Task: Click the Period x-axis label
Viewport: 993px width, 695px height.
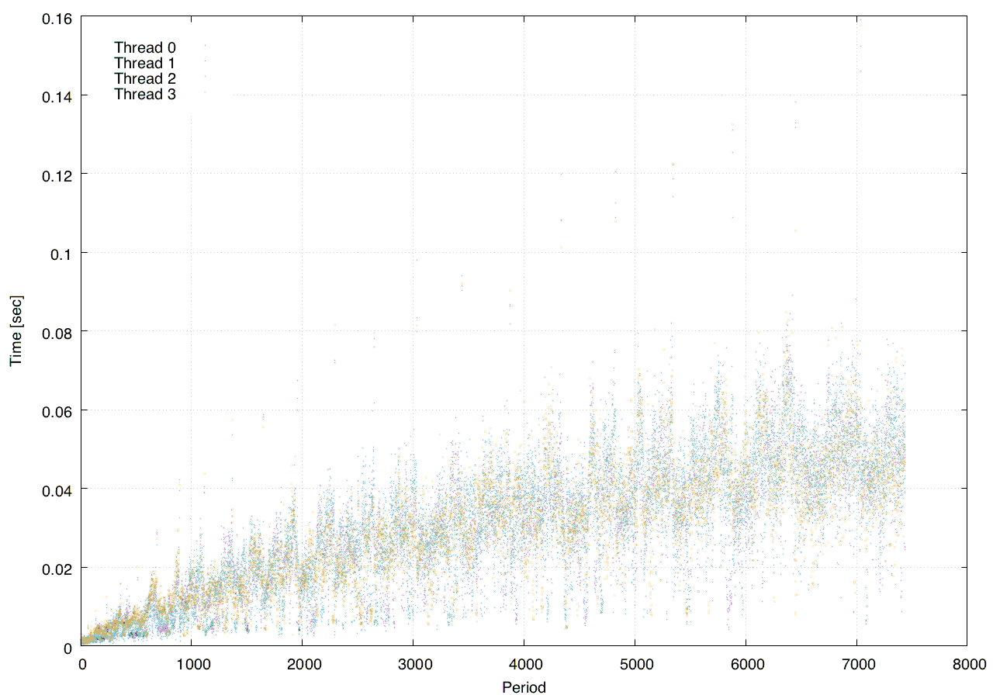Action: coord(524,686)
